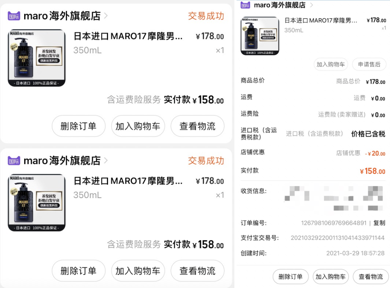Image resolution: width=390 pixels, height=288 pixels.
Task: Click 申请售后 in the order detail
Action: tap(369, 65)
